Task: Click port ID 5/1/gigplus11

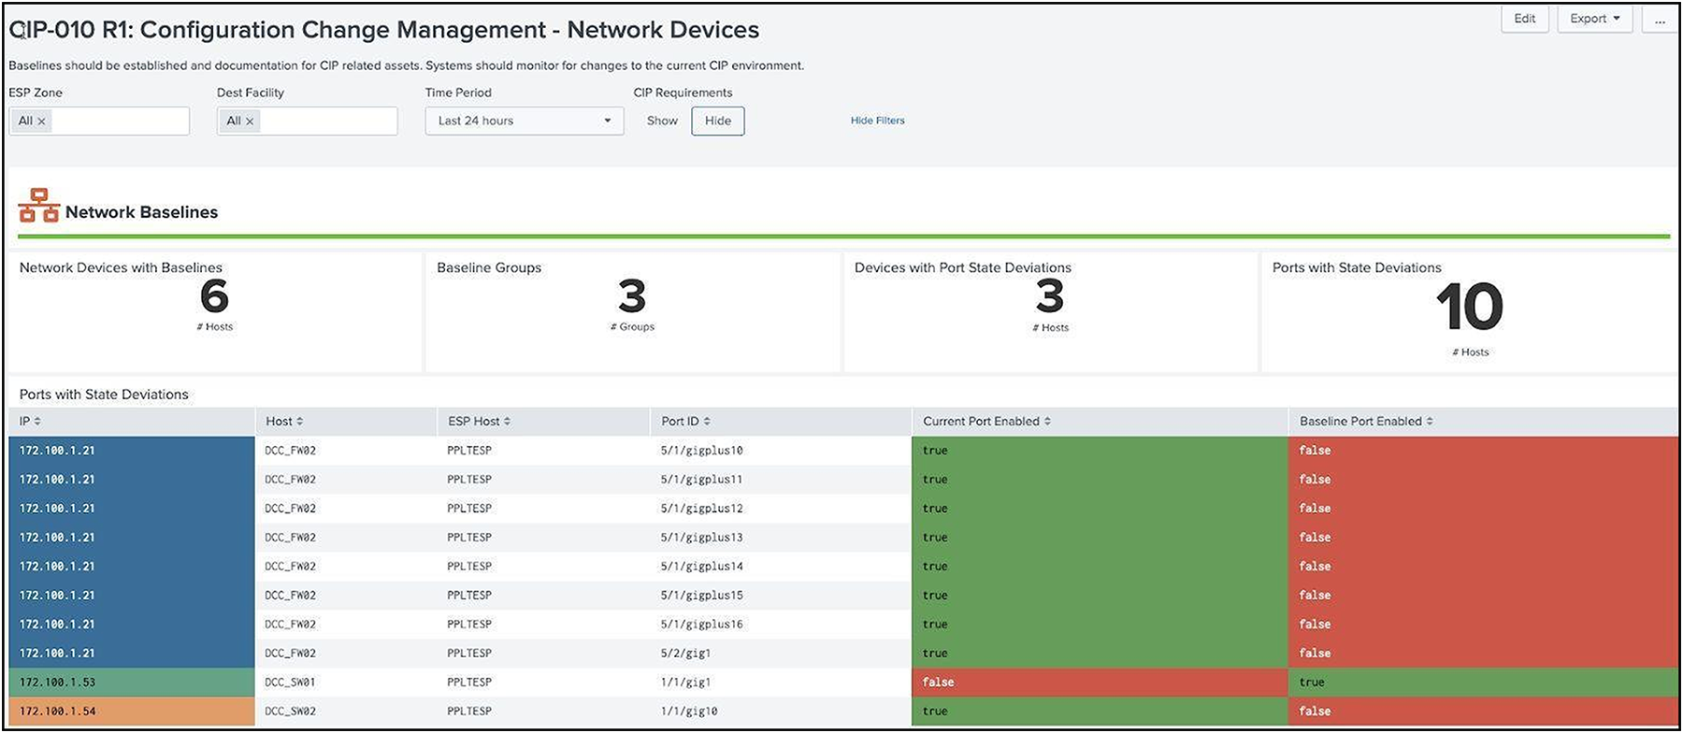Action: coord(702,480)
